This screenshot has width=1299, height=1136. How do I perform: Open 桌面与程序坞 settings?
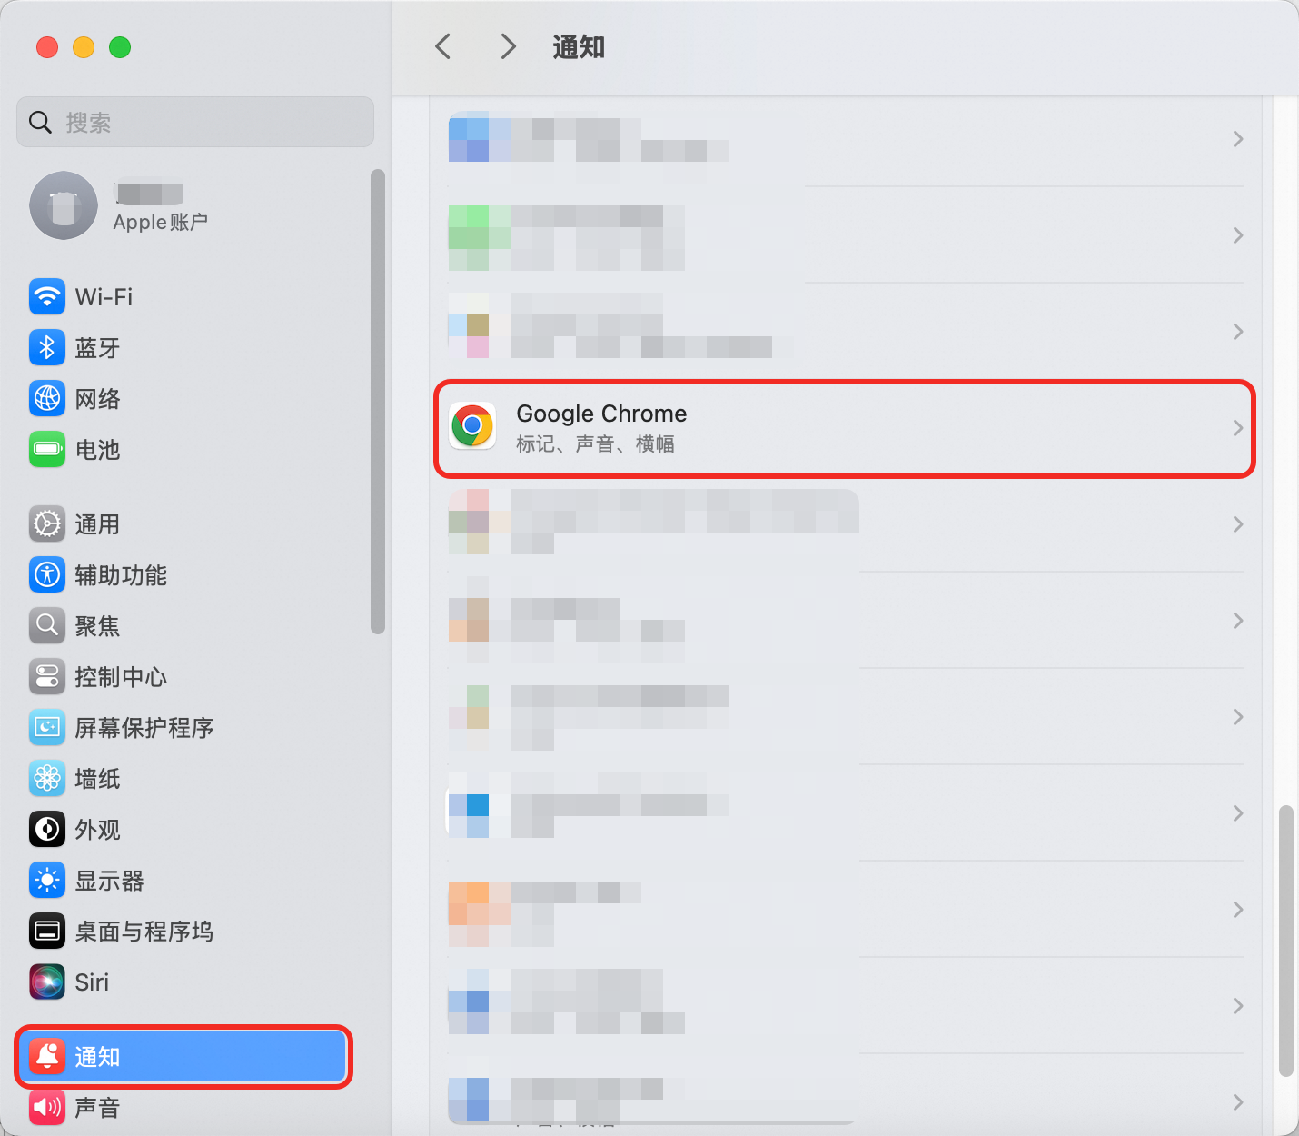(144, 932)
